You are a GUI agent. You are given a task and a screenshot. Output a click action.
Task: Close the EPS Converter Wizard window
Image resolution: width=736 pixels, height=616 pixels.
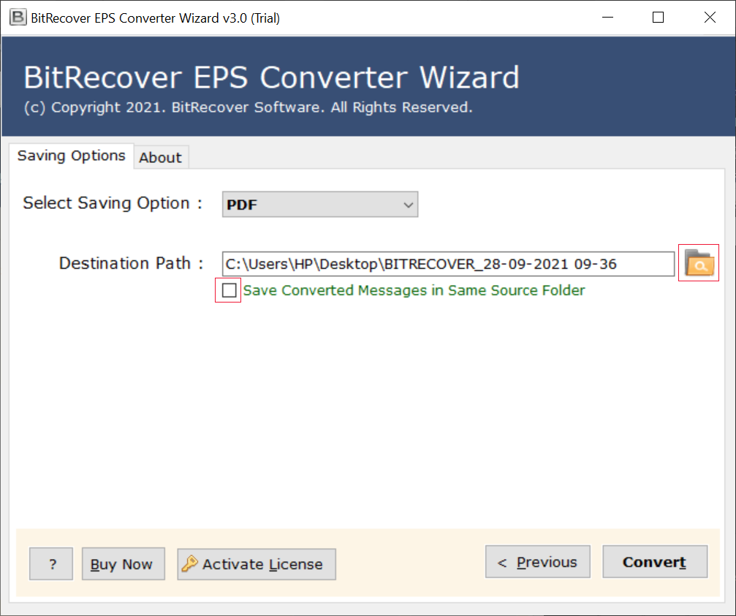(x=710, y=18)
